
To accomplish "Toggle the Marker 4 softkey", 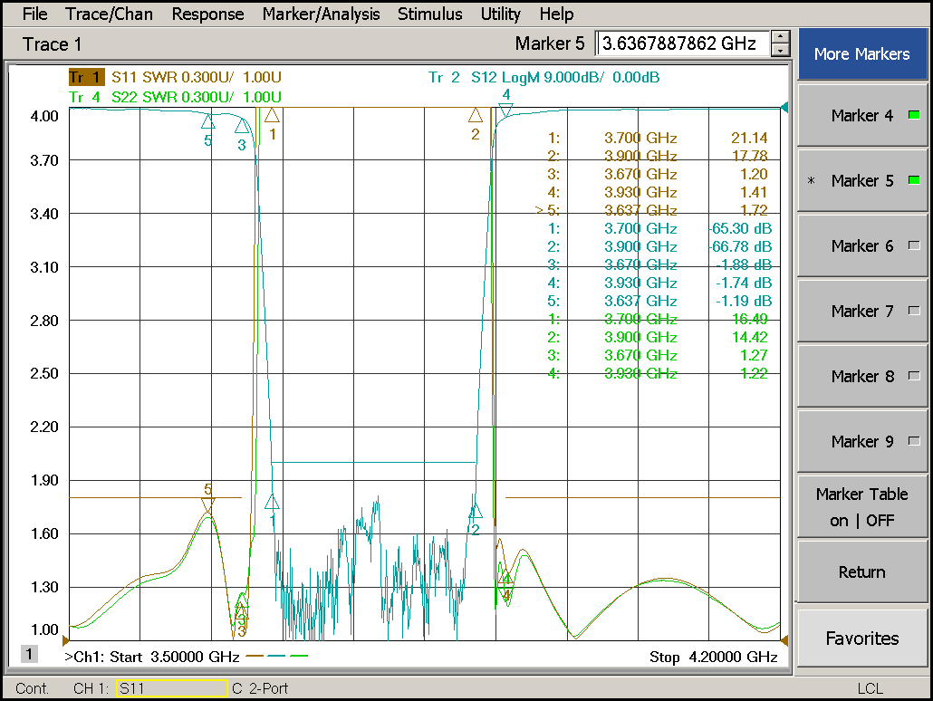I will point(862,115).
